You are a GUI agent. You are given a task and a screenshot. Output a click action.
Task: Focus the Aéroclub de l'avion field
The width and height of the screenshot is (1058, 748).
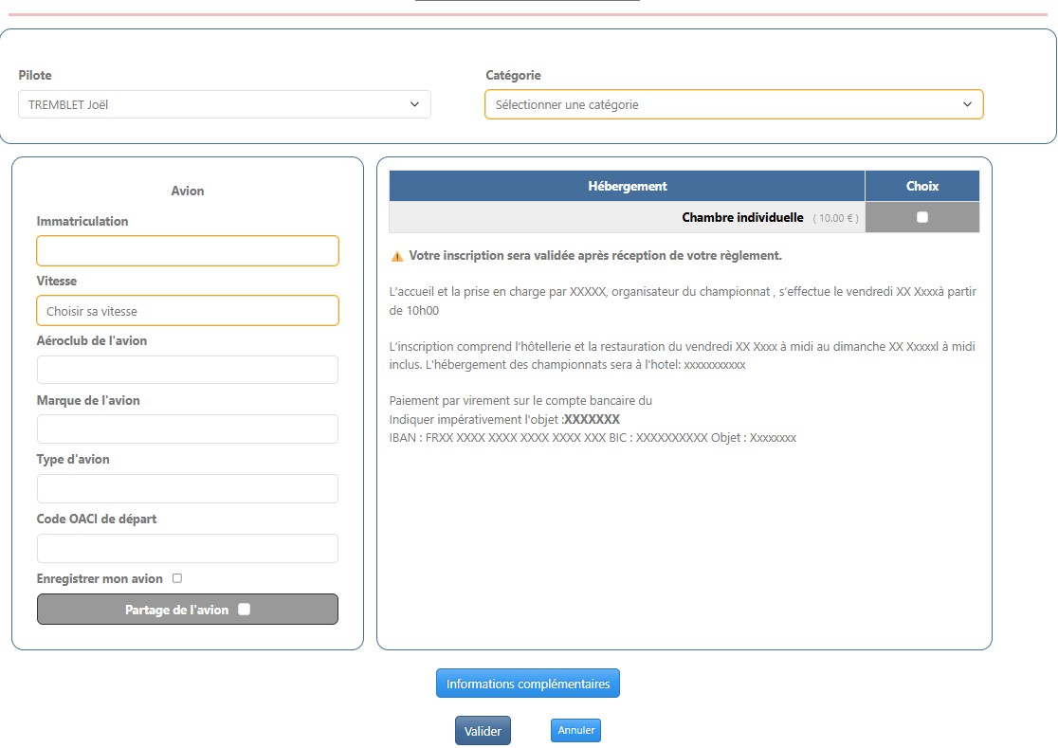(x=188, y=370)
